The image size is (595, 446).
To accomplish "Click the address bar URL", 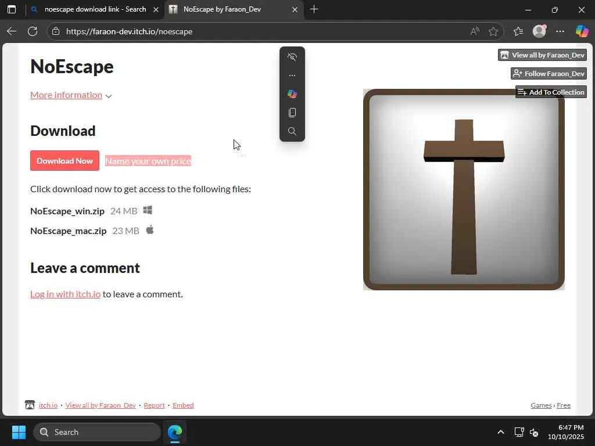I will pos(129,31).
